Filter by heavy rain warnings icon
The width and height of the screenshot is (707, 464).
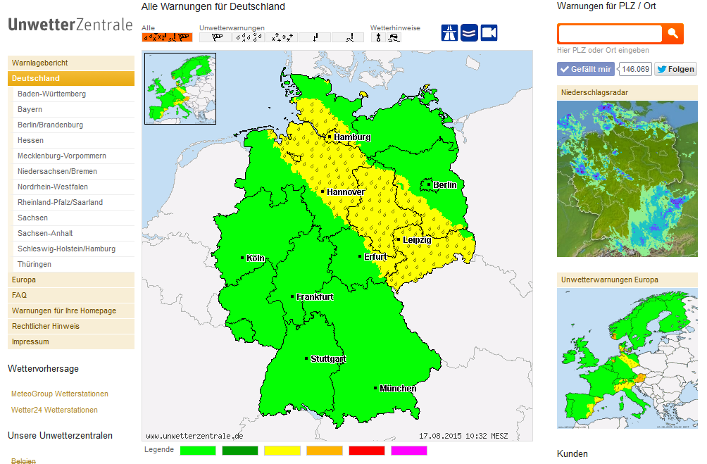(249, 37)
